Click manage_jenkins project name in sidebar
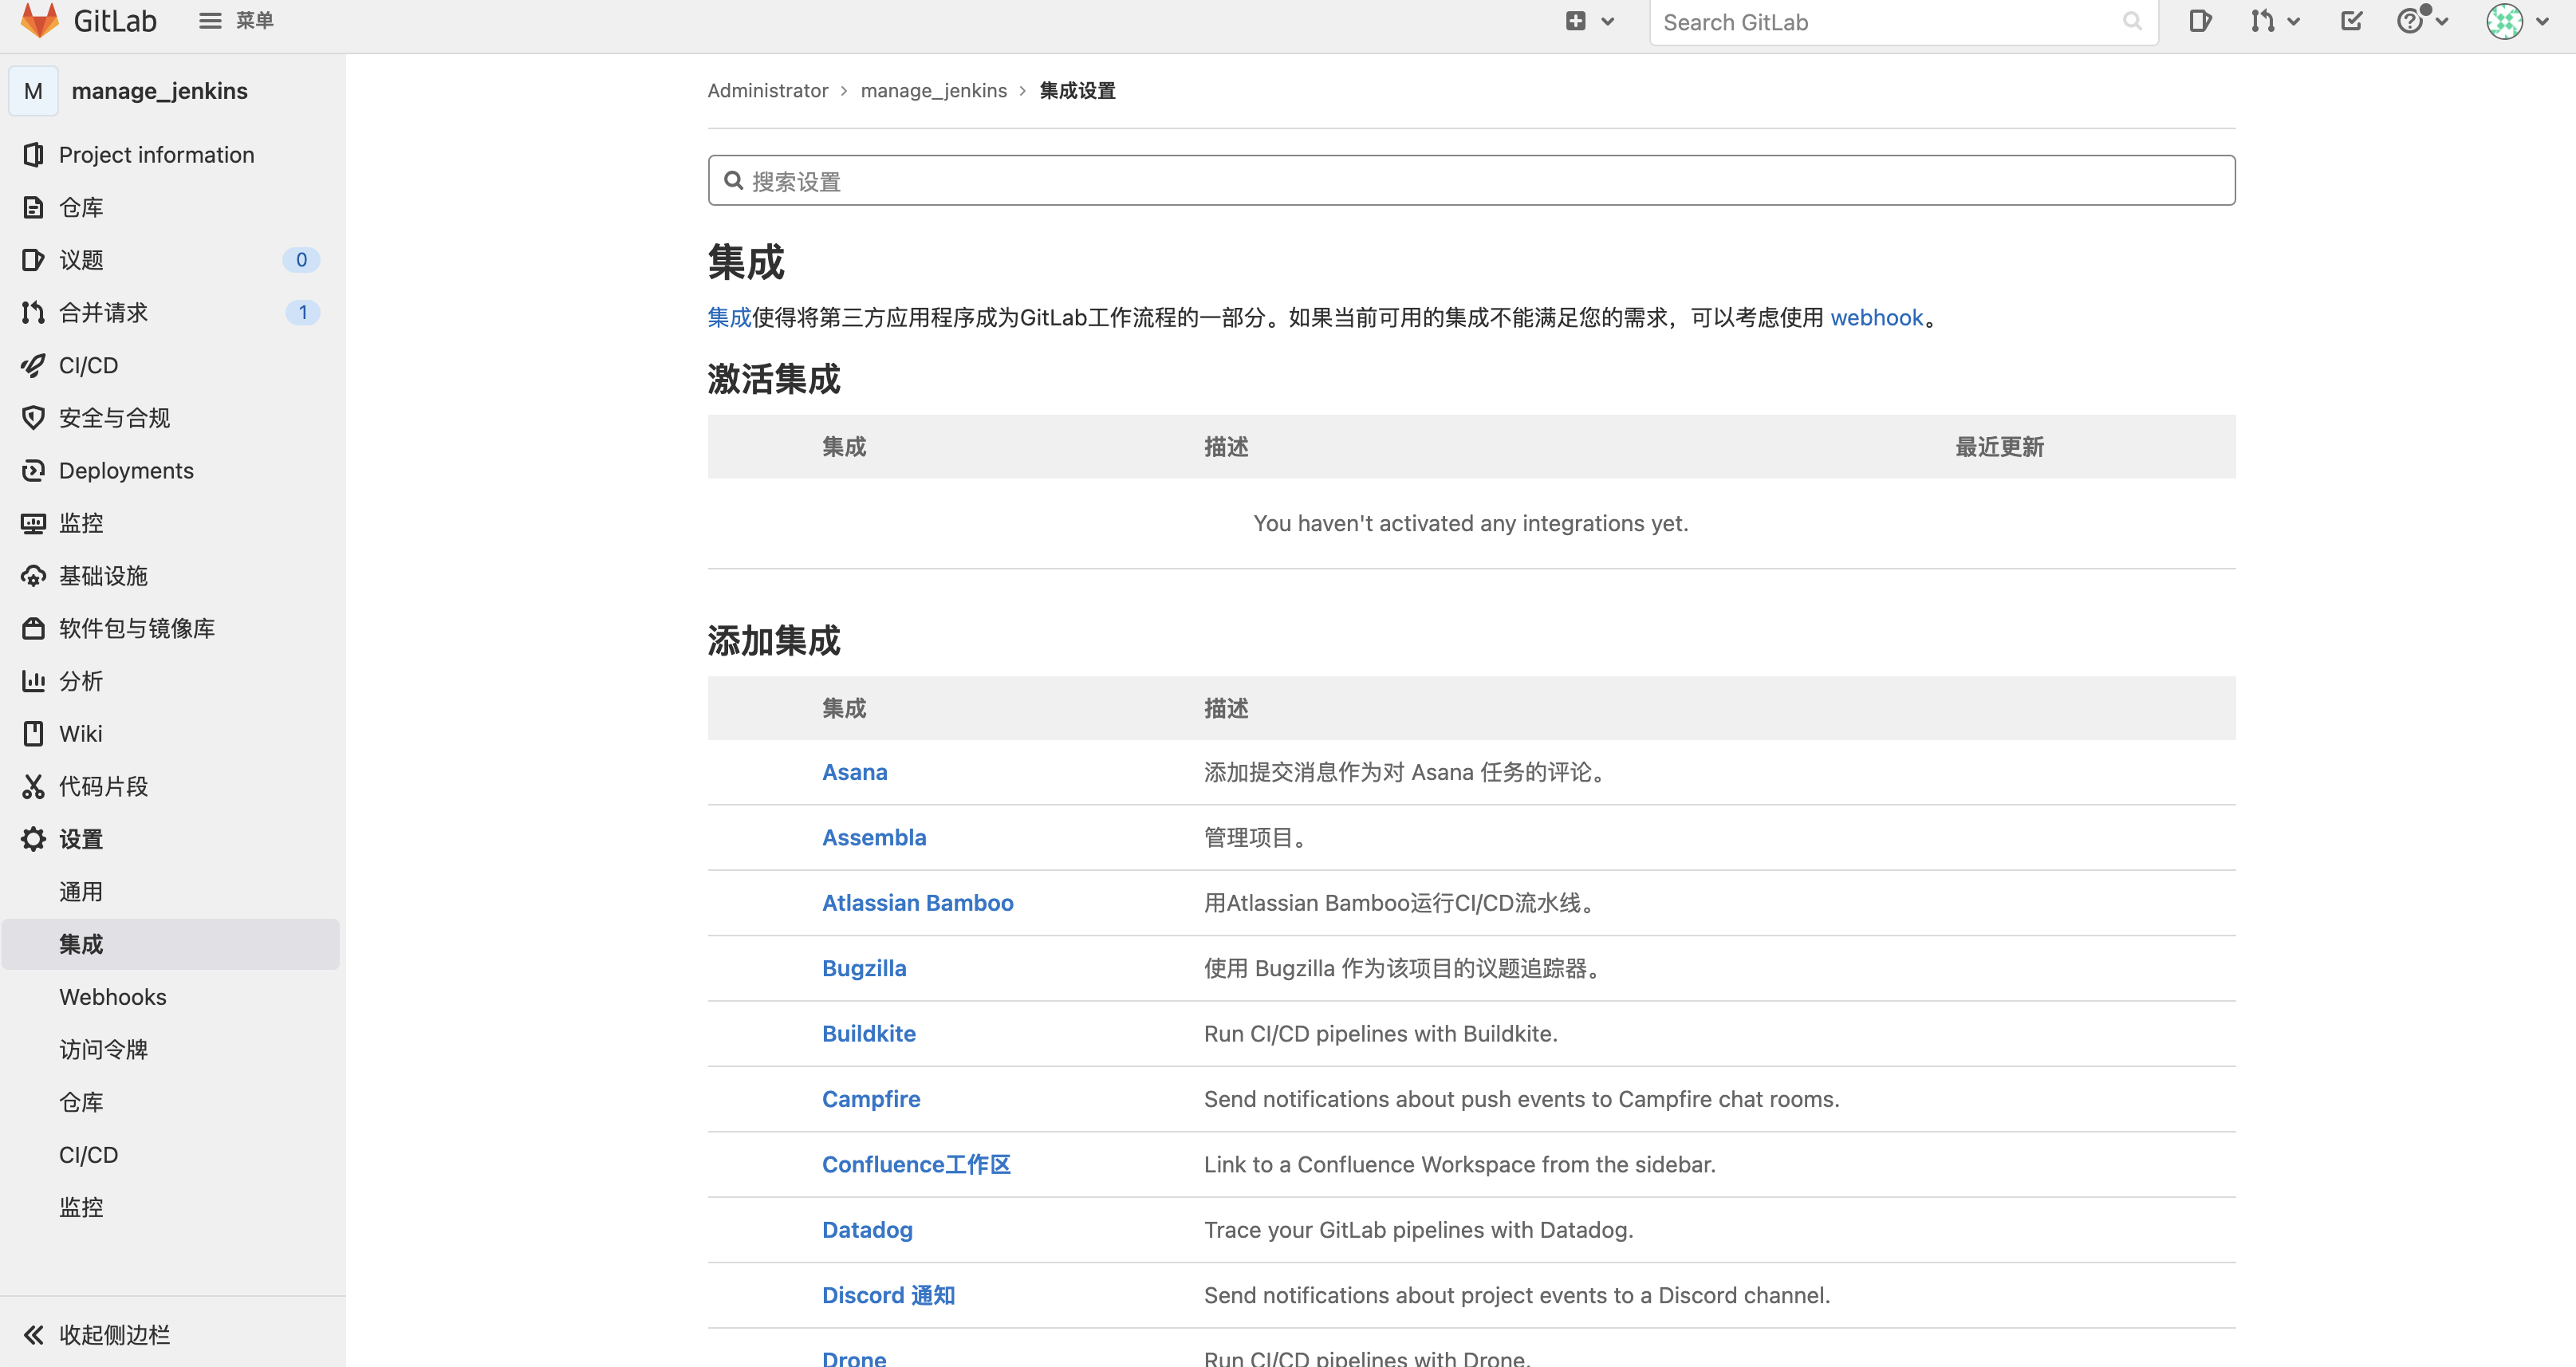 tap(160, 91)
